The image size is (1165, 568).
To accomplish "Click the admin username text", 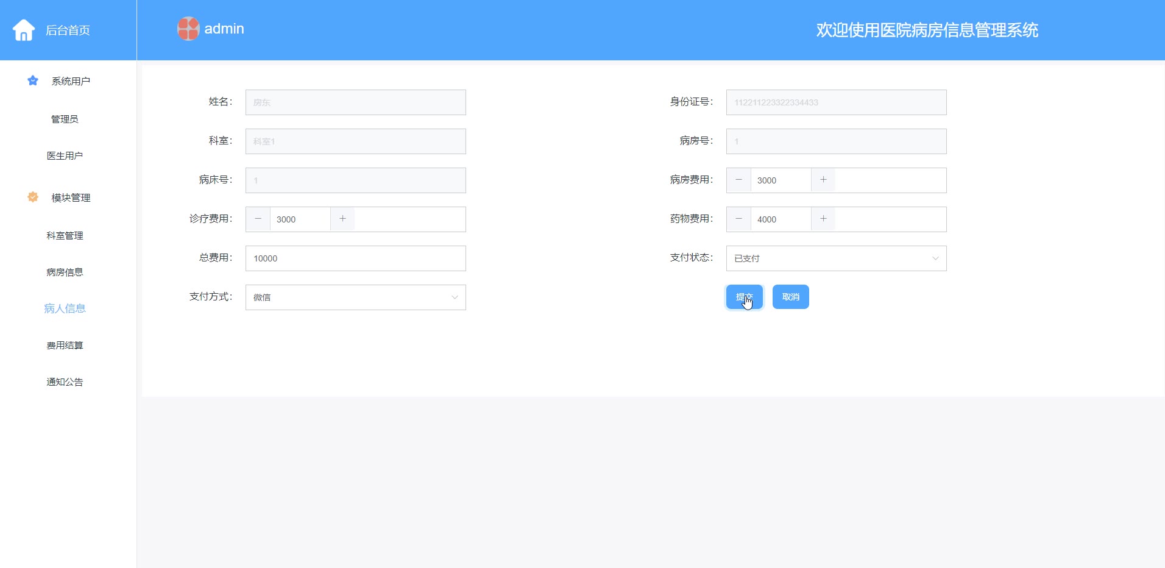I will coord(224,29).
